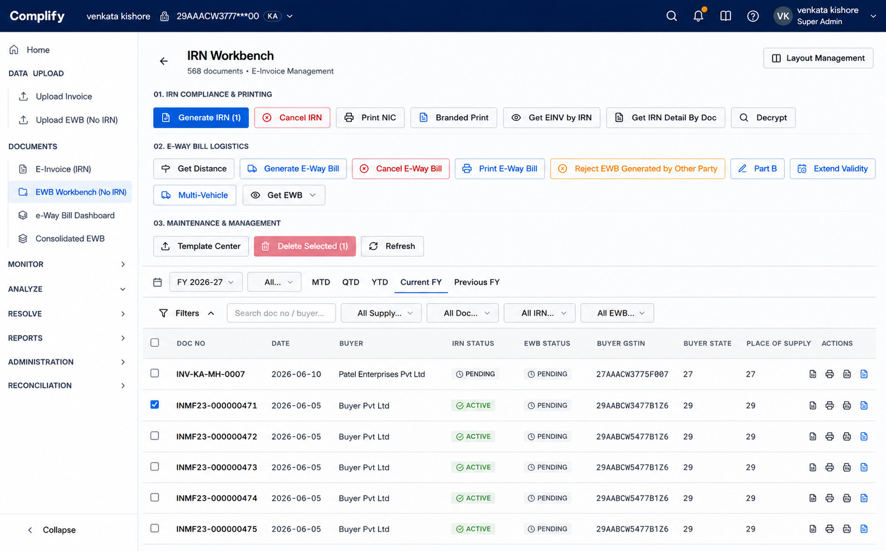
Task: Collapse the Filters panel
Action: [x=187, y=313]
